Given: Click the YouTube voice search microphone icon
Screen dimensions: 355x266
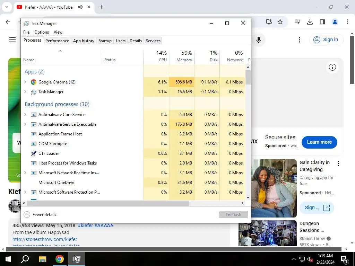Looking at the screenshot, I should point(259,40).
